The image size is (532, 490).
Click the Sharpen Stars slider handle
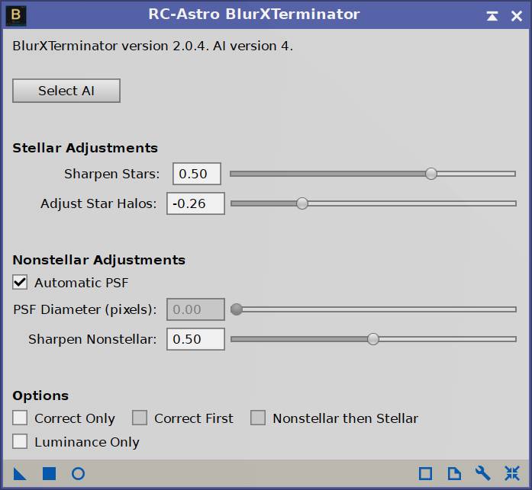pos(431,174)
